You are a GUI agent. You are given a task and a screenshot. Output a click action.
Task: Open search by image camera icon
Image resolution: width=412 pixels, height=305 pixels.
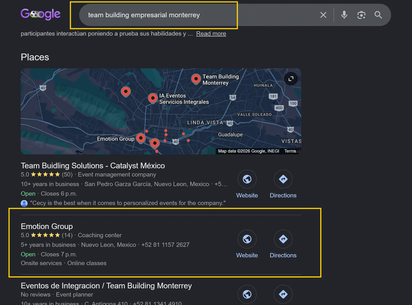(x=361, y=15)
